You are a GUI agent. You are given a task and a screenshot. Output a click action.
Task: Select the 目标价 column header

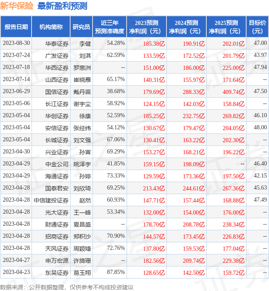(257, 27)
